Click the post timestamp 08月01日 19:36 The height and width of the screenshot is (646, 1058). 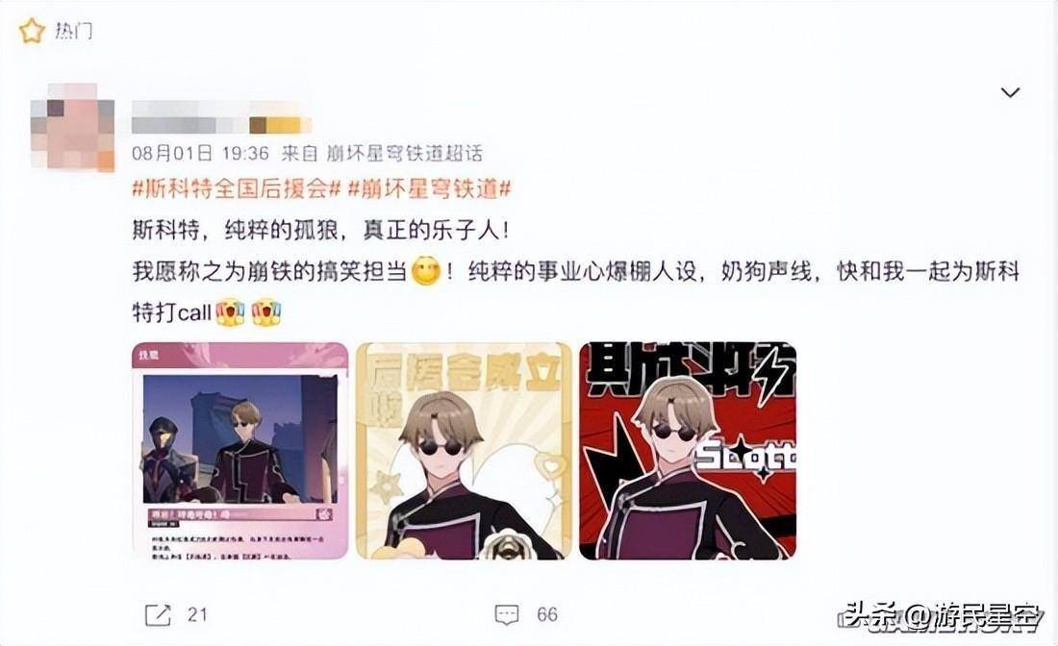point(200,154)
